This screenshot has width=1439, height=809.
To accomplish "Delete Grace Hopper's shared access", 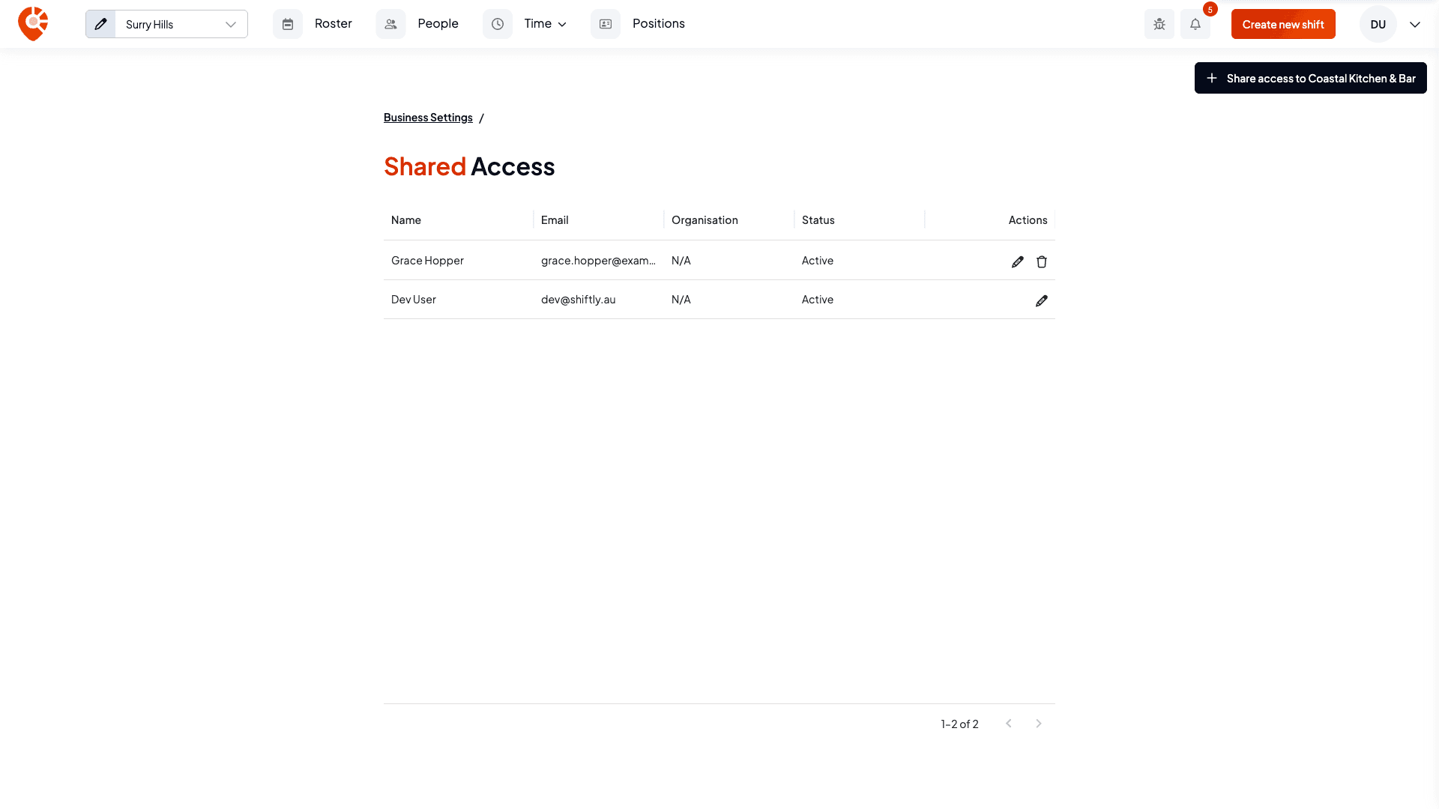I will click(x=1042, y=261).
